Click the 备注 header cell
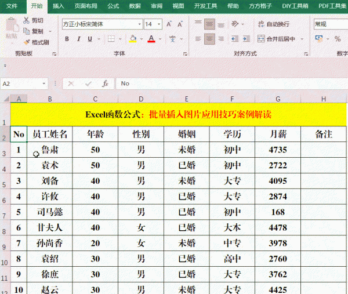This screenshot has width=348, height=294. click(324, 134)
